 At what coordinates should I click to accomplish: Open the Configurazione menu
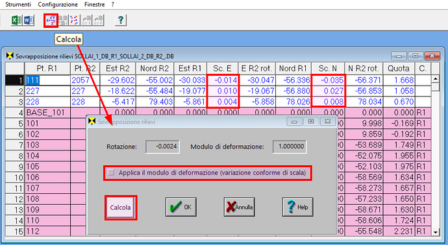point(58,5)
